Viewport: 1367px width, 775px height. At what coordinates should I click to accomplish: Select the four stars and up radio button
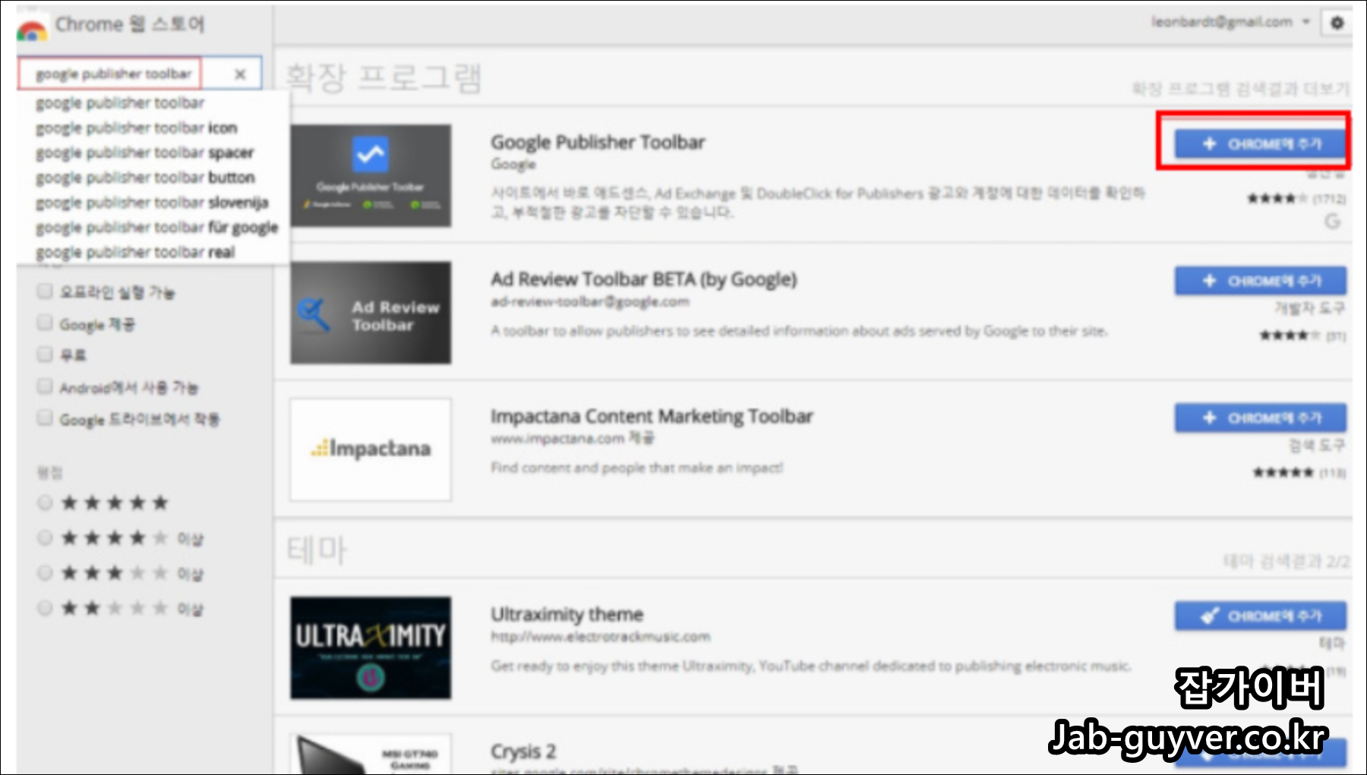tap(45, 538)
